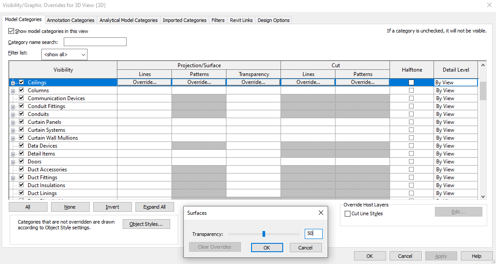Click the Expand All button
The height and width of the screenshot is (264, 496).
(x=154, y=206)
